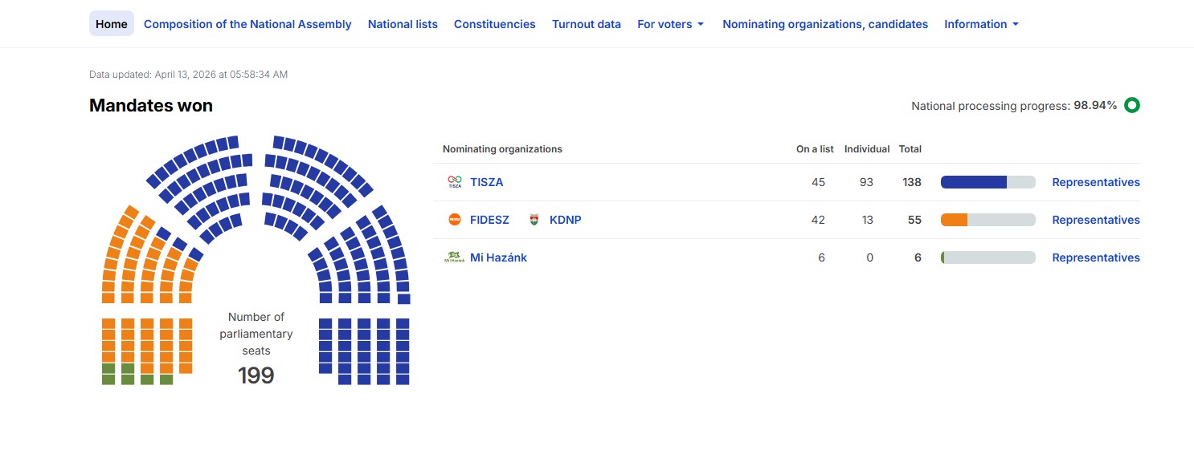Screen dimensions: 1194x450
Task: Click the orange FIDESZ logo icon
Action: click(455, 220)
